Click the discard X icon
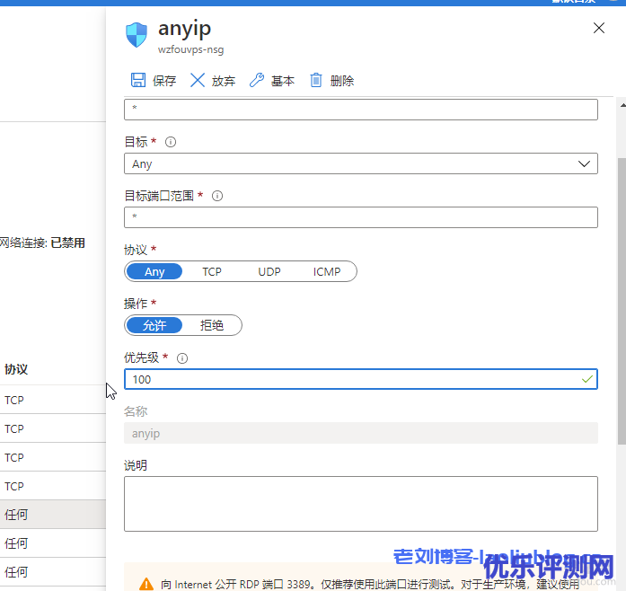This screenshot has width=626, height=591. pyautogui.click(x=198, y=81)
